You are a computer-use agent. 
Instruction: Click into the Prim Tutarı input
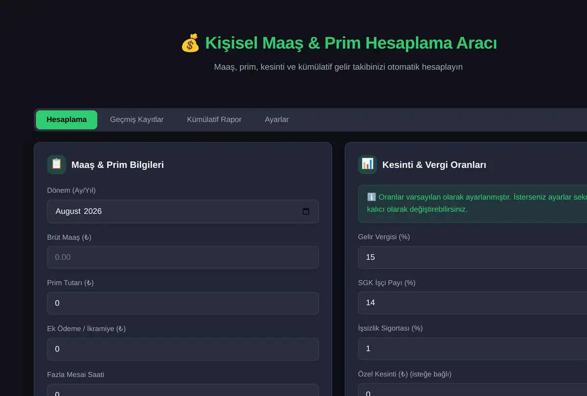point(183,303)
